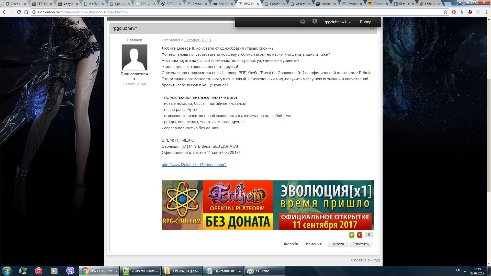Open Viber from the taskbar
The width and height of the screenshot is (491, 276).
(70, 271)
